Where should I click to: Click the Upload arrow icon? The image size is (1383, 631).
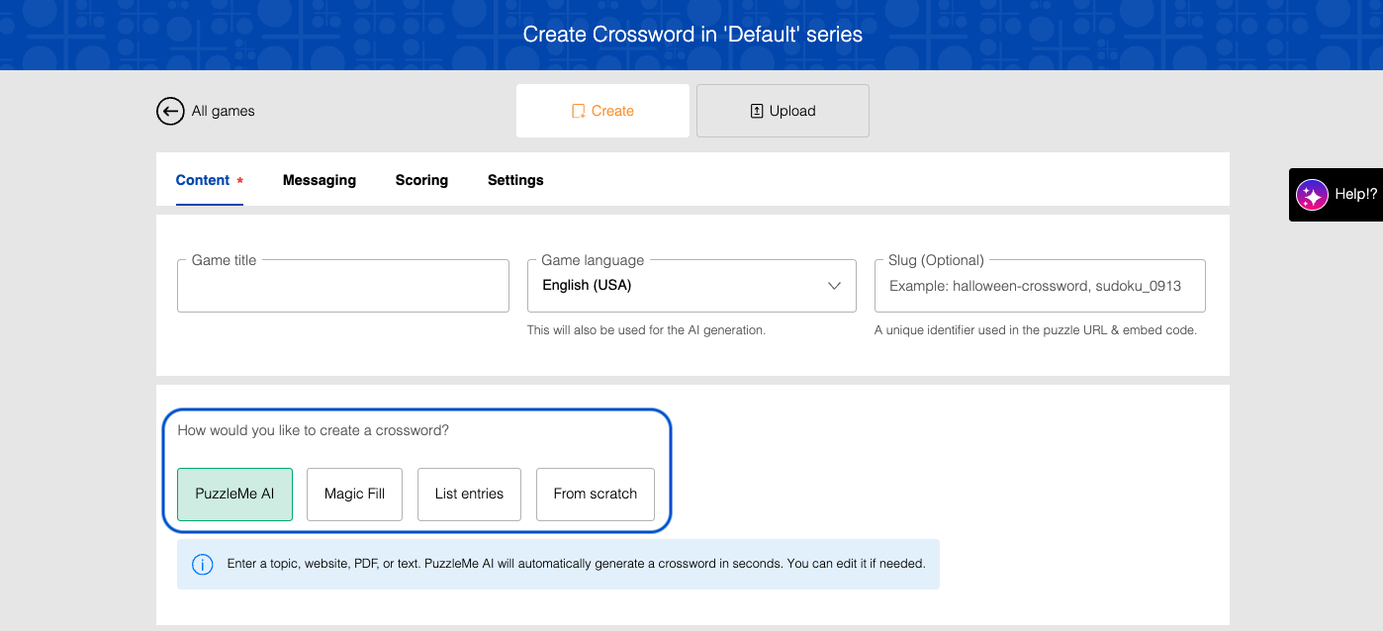click(757, 111)
